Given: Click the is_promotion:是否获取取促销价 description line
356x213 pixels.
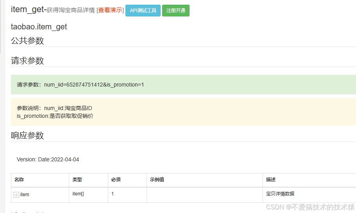Looking at the screenshot, I should (55, 116).
